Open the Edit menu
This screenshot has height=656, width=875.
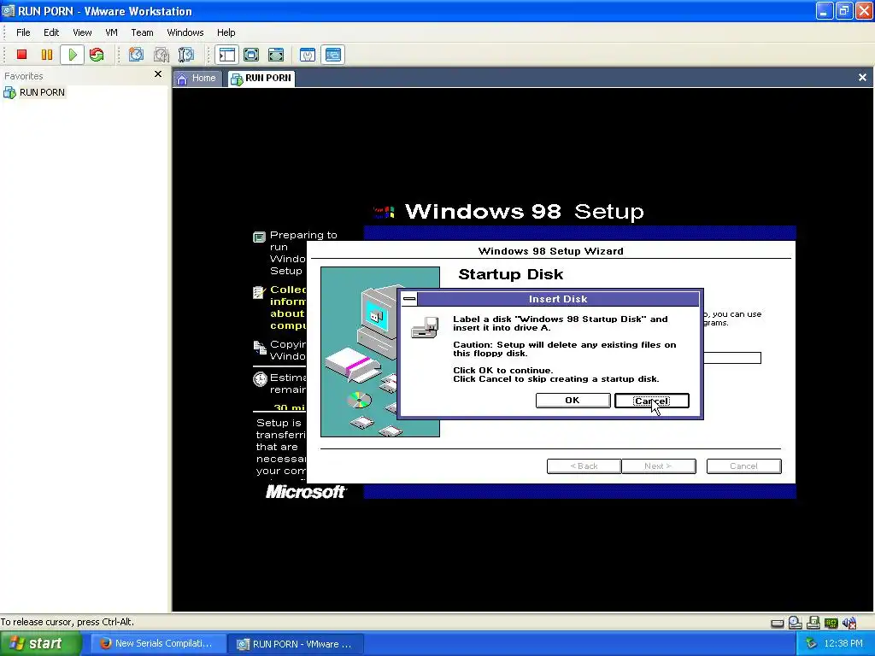click(x=51, y=32)
